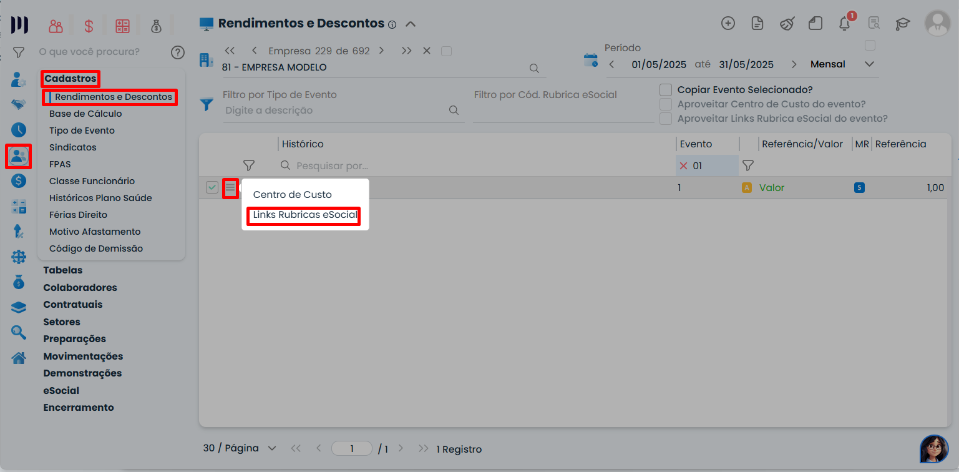
Task: Select Links Rubricas eSocial menu entry
Action: 304,215
